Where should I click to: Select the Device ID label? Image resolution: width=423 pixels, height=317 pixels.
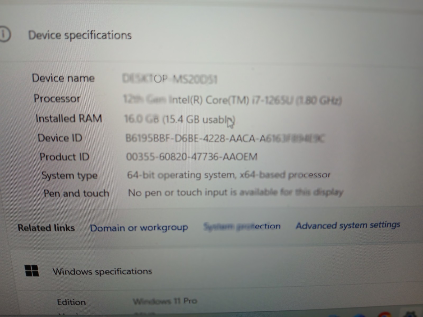(60, 138)
